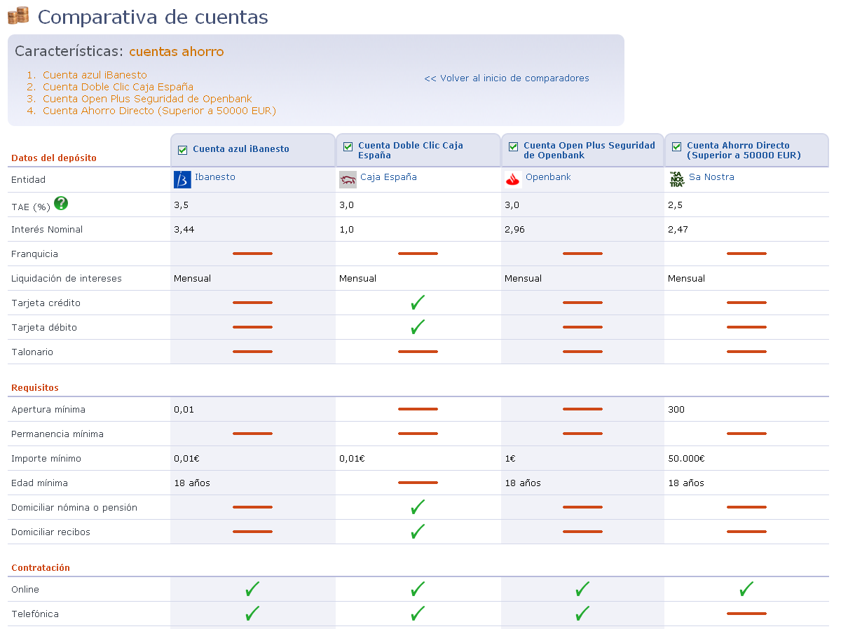The width and height of the screenshot is (841, 629).
Task: Open the Openbank entity link
Action: [548, 177]
